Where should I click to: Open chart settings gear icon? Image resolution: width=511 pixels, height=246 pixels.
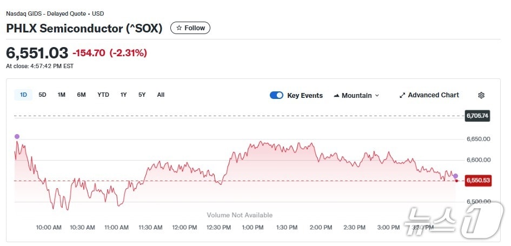[481, 95]
